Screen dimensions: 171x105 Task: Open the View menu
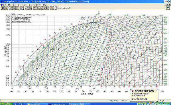click(x=19, y=5)
